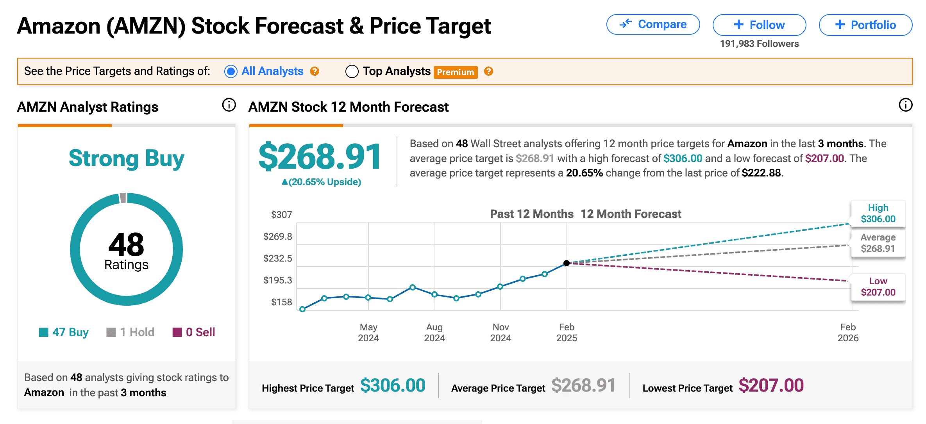Click the teal 47 Buy legend swatch
The height and width of the screenshot is (424, 926).
43,332
